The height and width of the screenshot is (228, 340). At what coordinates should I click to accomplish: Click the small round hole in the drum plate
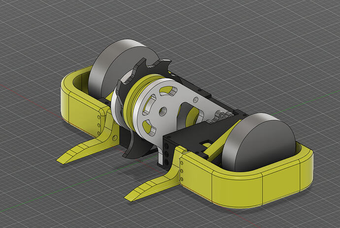196,100
